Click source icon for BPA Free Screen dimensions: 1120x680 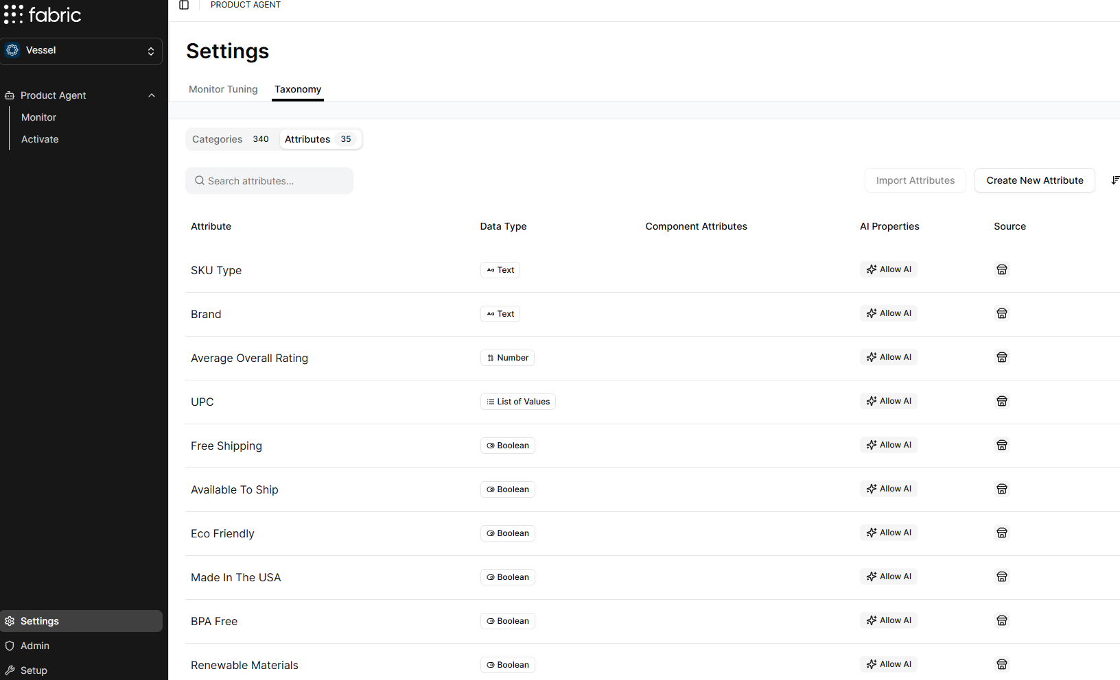tap(1002, 620)
